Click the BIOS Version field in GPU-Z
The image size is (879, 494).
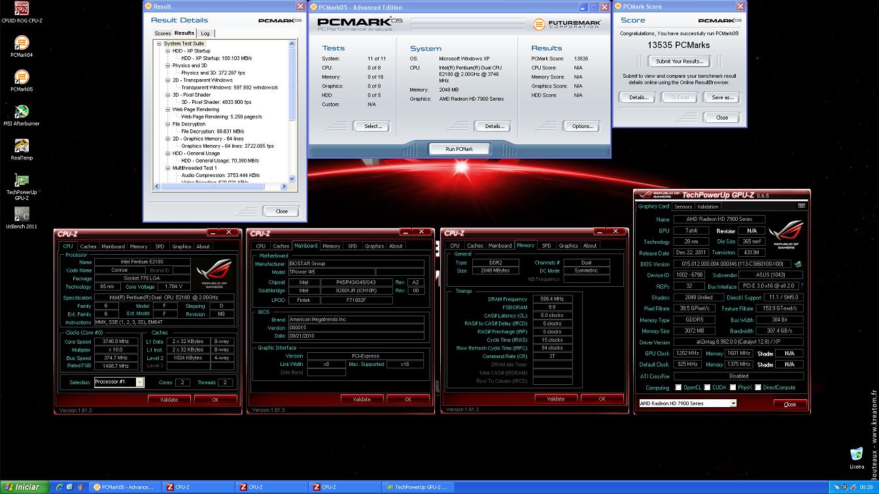pyautogui.click(x=732, y=264)
